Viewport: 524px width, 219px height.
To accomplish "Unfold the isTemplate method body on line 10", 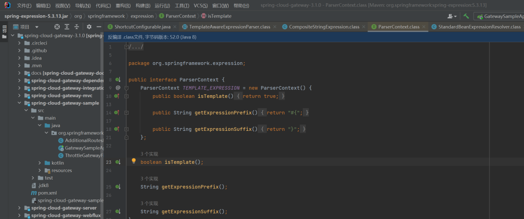I will coord(126,96).
